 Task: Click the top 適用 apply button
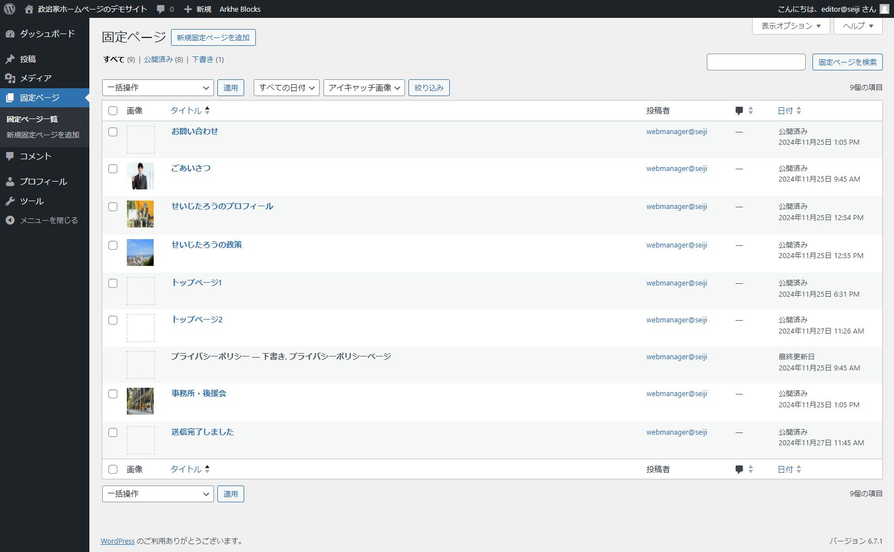(x=231, y=88)
